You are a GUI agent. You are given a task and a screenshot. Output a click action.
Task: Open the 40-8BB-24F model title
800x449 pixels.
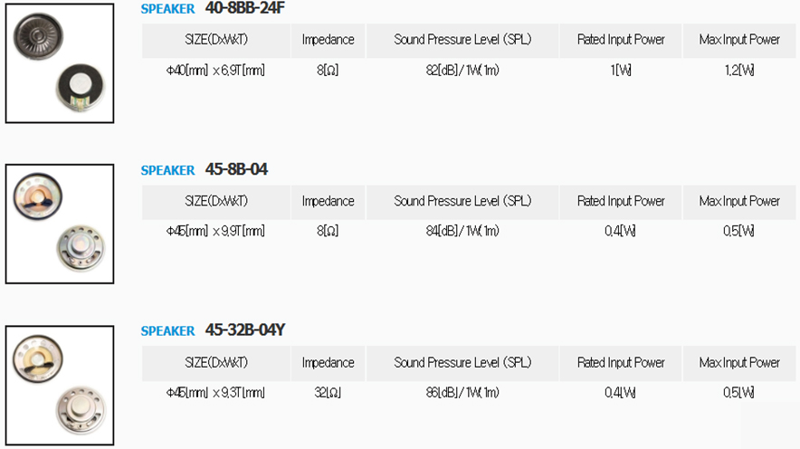pyautogui.click(x=245, y=8)
